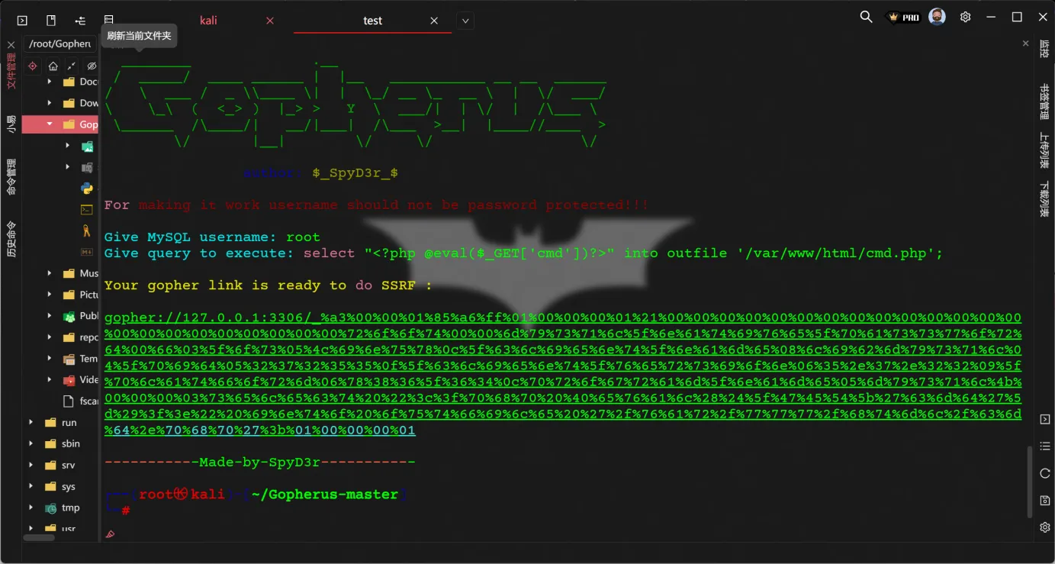Close the test tab

click(x=434, y=21)
